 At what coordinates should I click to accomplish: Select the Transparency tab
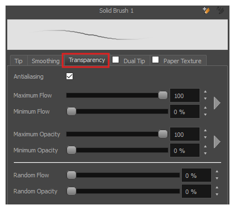click(x=86, y=60)
